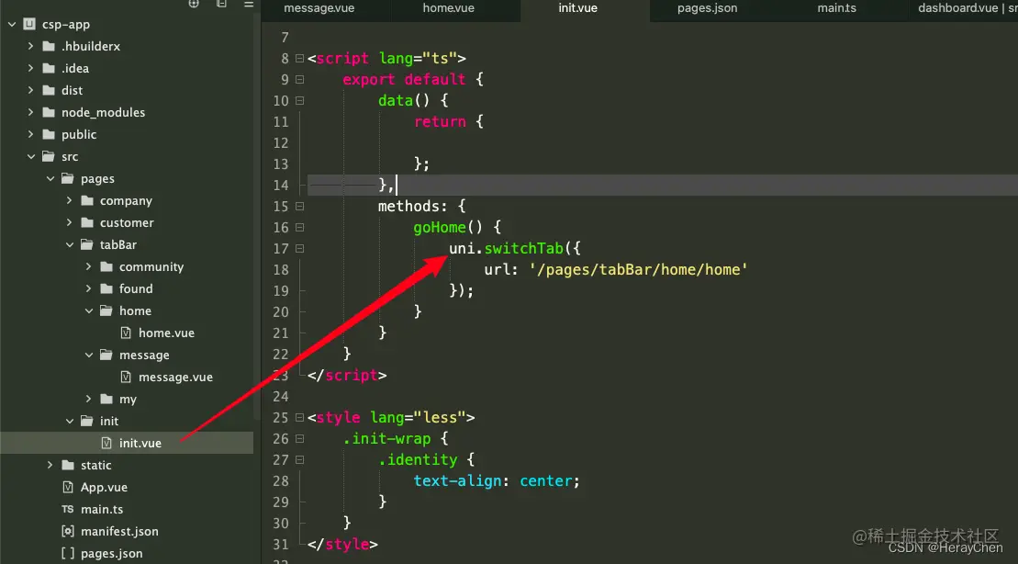The image size is (1018, 564).
Task: Click the init.vue file icon in tree
Action: (x=106, y=443)
